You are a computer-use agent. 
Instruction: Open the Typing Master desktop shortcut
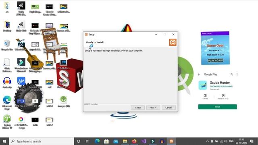tap(7, 122)
